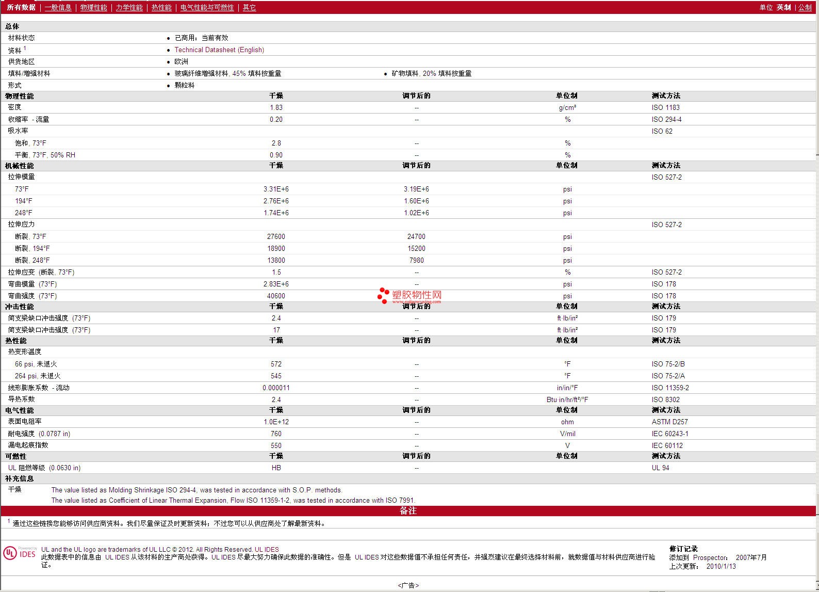Viewport: 819px width, 592px height.
Task: Click flexural strength value 40600
Action: pos(276,296)
